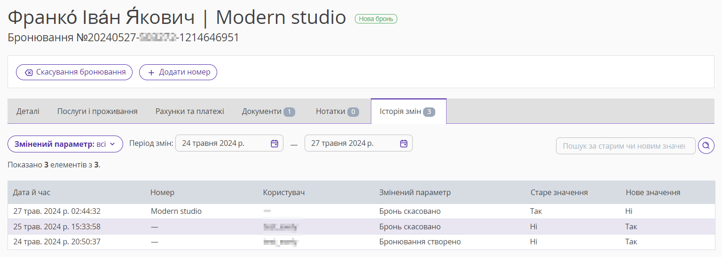Click the plus icon in Додати номер

point(151,72)
